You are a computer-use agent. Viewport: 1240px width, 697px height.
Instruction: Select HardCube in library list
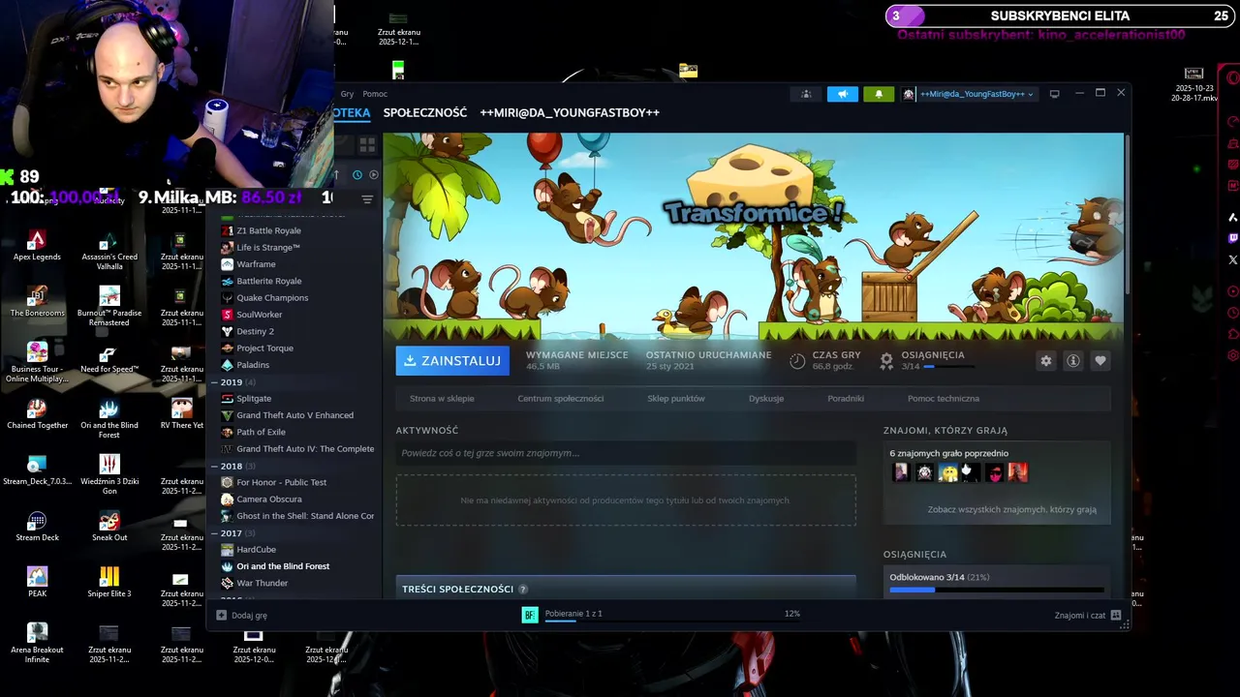(256, 549)
